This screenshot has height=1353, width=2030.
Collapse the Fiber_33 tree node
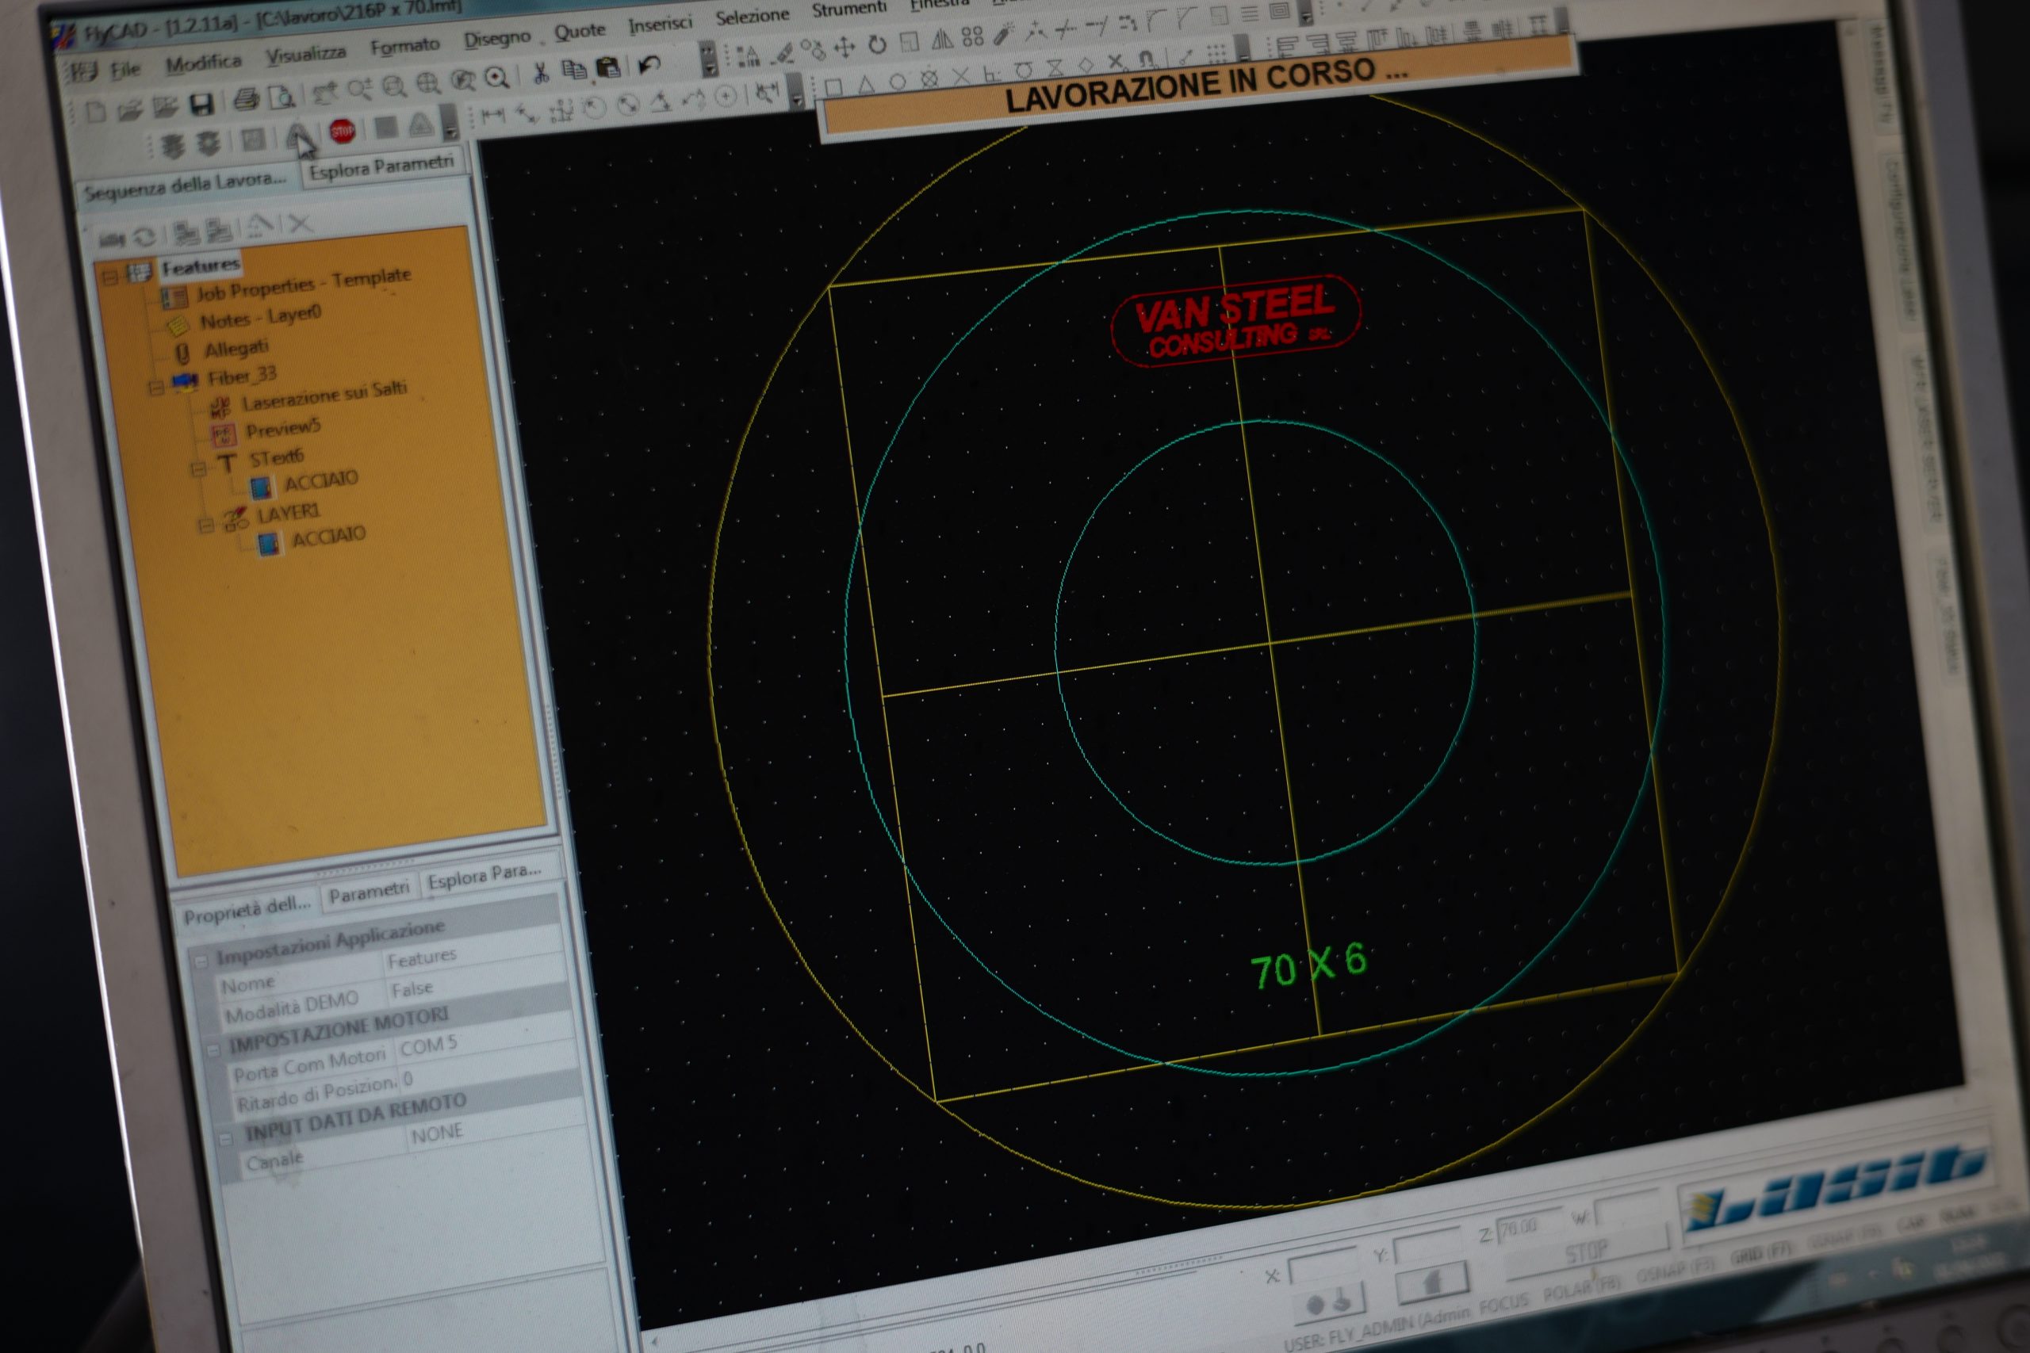(156, 388)
